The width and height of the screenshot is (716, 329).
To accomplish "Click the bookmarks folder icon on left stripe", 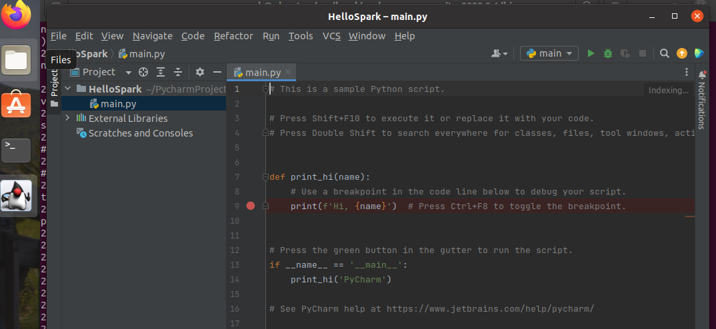I will [x=55, y=105].
